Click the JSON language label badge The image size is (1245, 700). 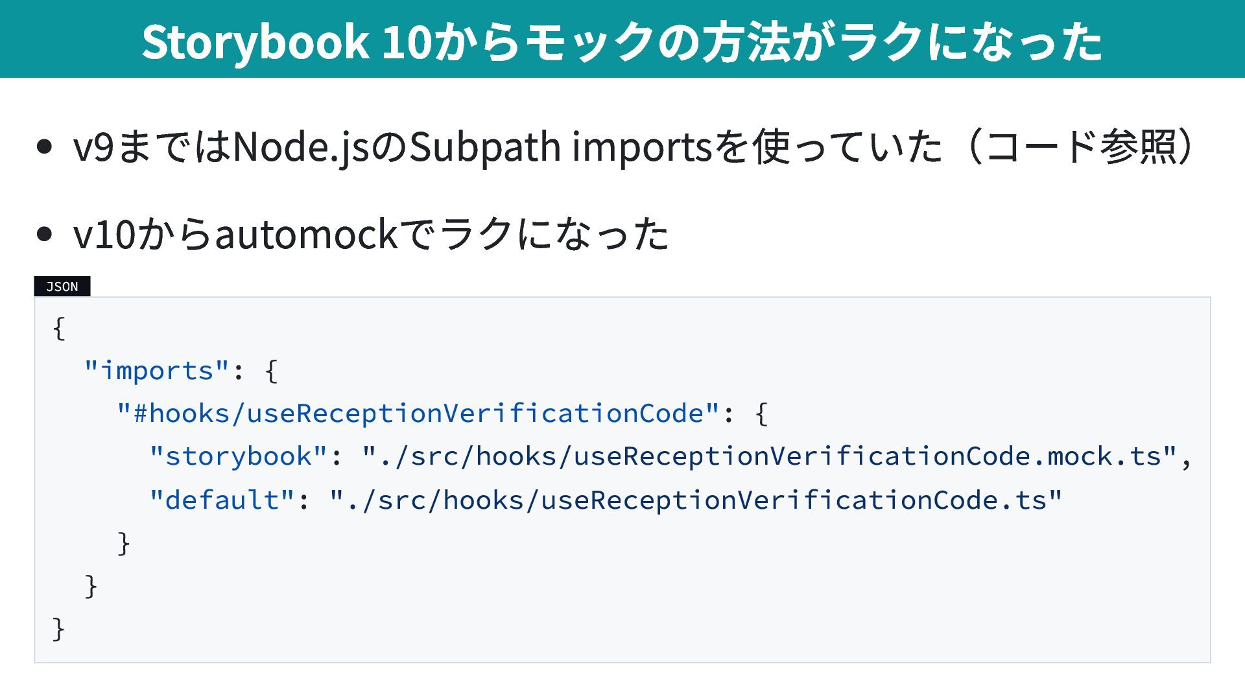(x=62, y=286)
